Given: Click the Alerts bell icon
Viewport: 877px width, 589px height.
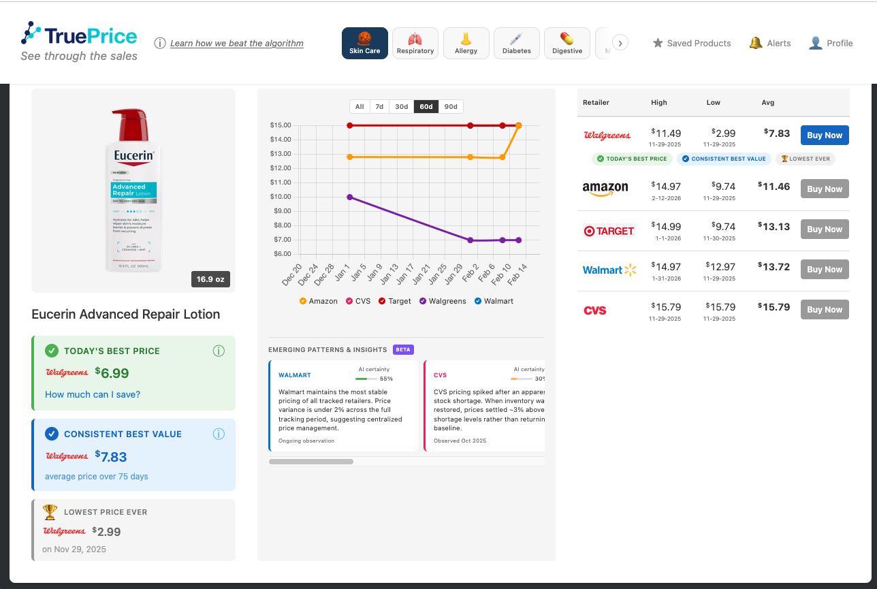Looking at the screenshot, I should 756,43.
